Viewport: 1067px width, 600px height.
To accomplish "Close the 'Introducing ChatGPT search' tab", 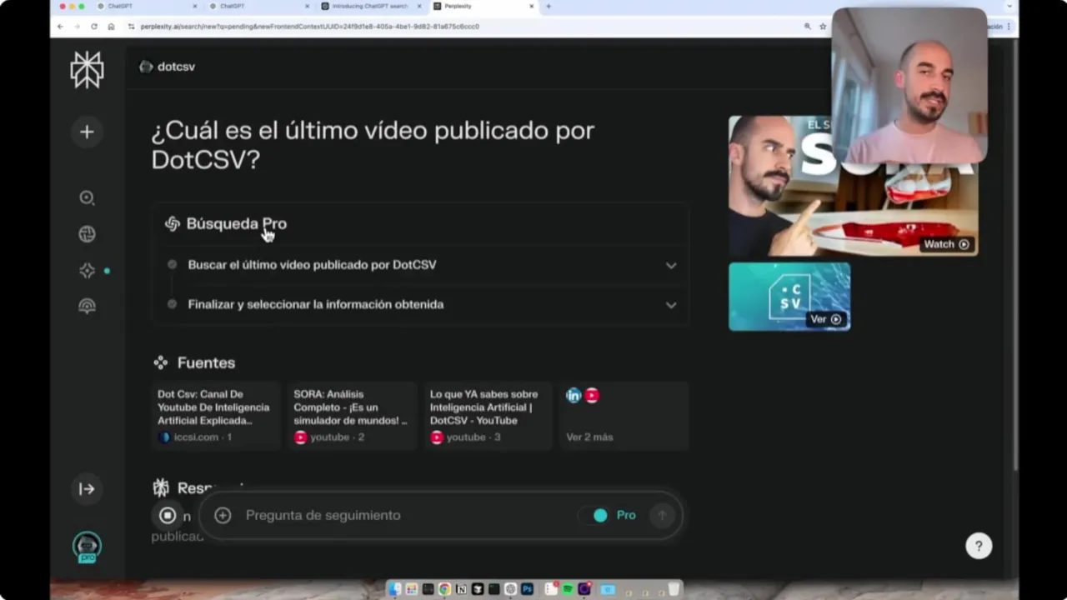I will coord(419,7).
